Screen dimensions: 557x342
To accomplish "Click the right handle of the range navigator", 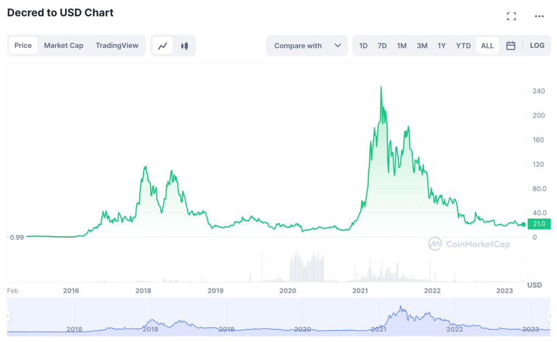I will [549, 316].
